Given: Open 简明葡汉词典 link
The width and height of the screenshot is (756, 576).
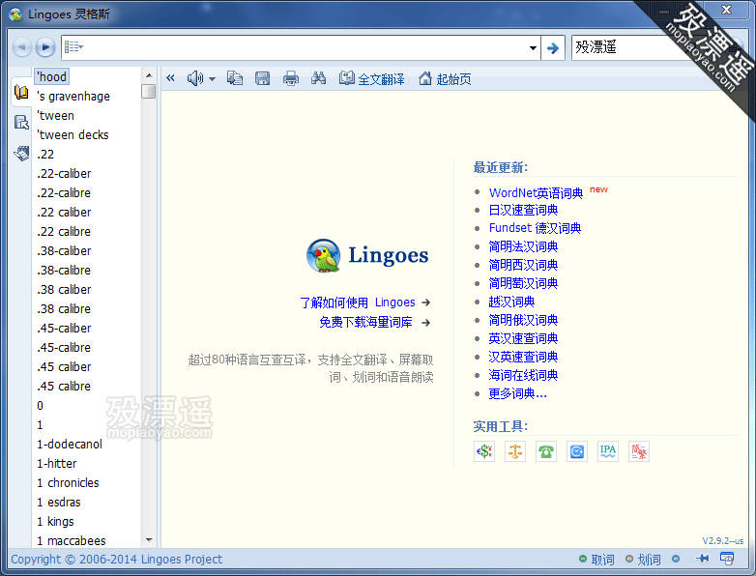Looking at the screenshot, I should tap(523, 283).
